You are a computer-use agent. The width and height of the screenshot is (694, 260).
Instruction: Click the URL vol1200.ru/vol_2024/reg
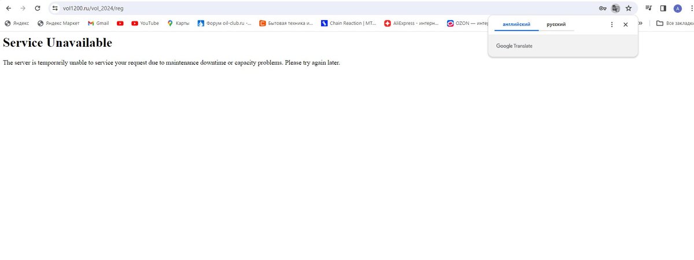coord(93,9)
